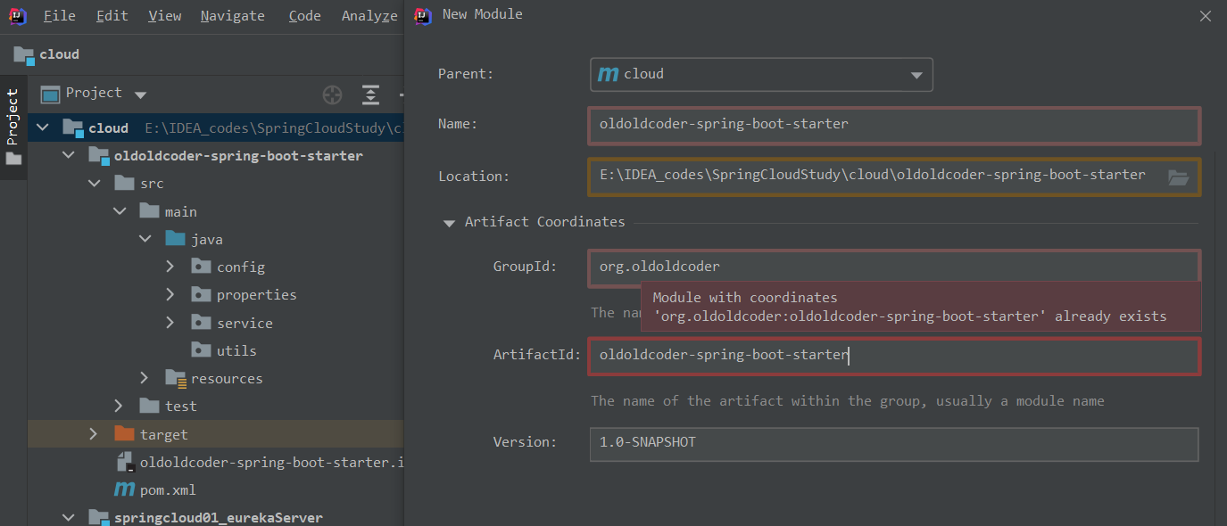Click the expand all icon in Project panel
The height and width of the screenshot is (526, 1227).
370,95
